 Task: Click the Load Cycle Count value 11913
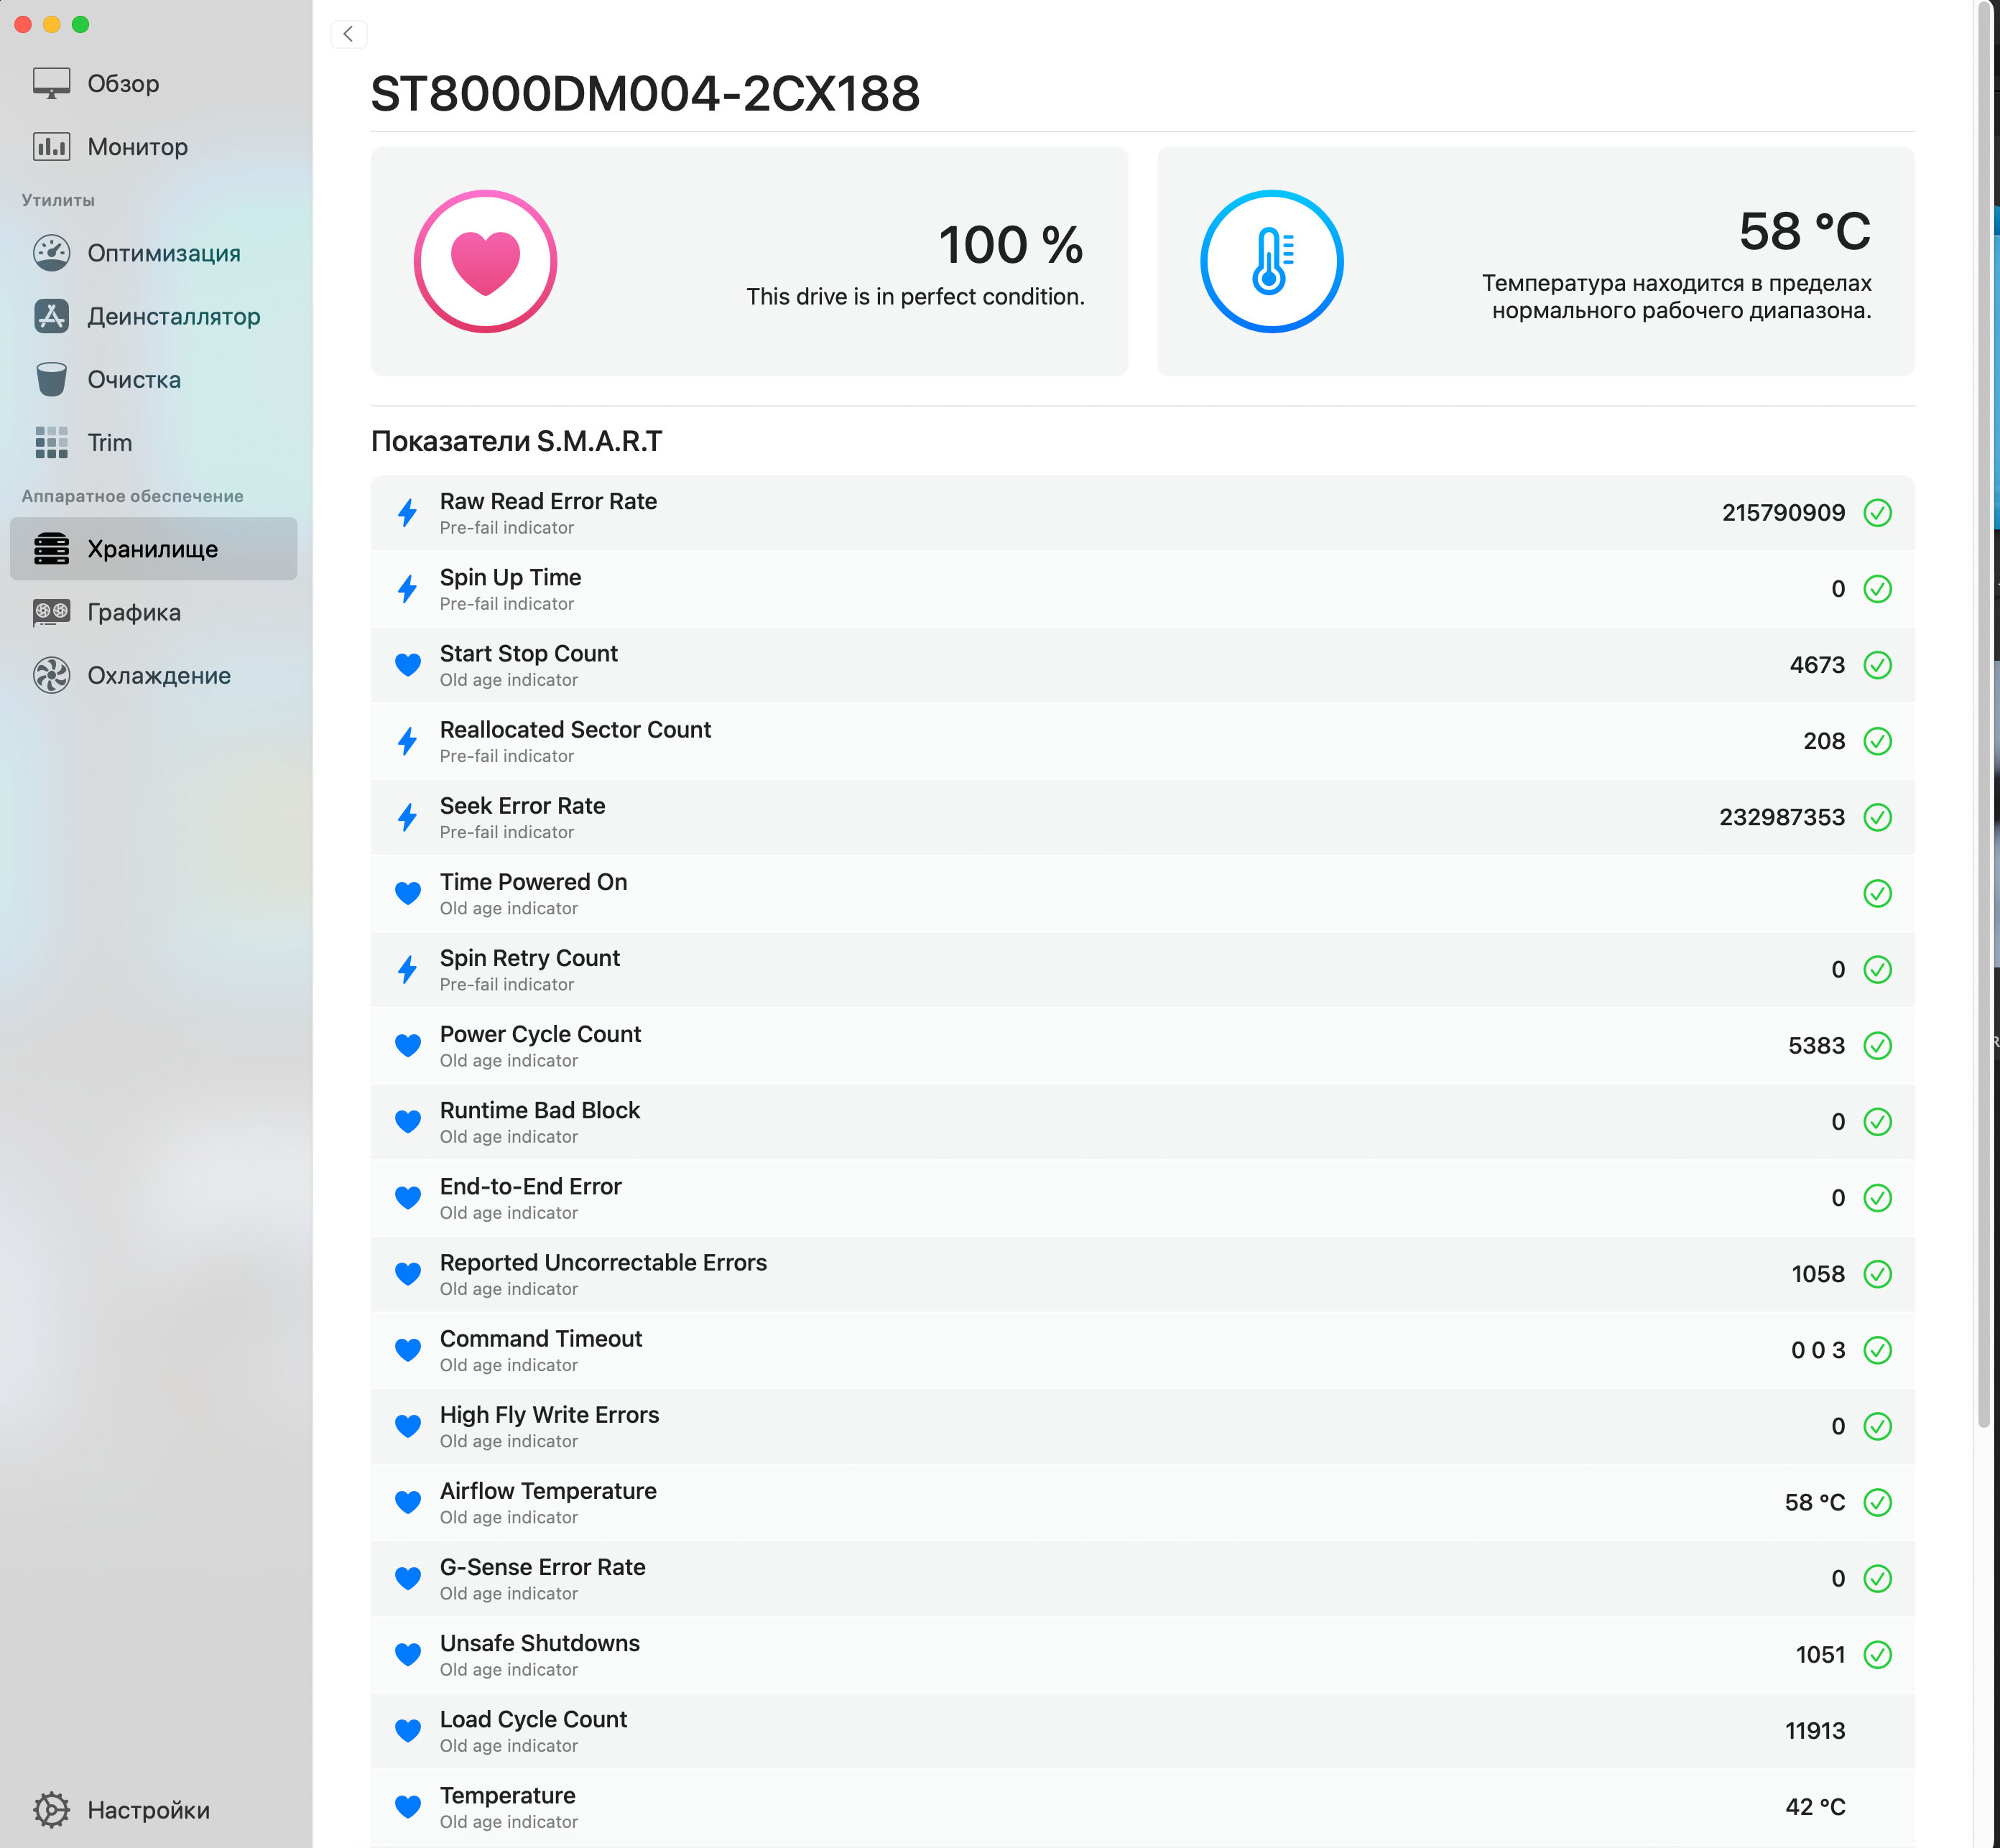1815,1730
